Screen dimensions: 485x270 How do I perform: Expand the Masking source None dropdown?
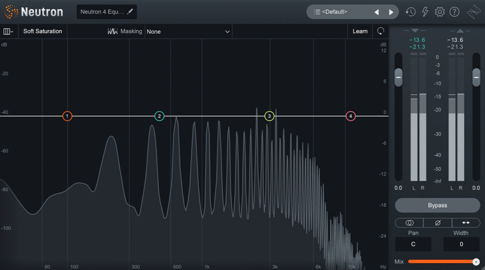(188, 31)
